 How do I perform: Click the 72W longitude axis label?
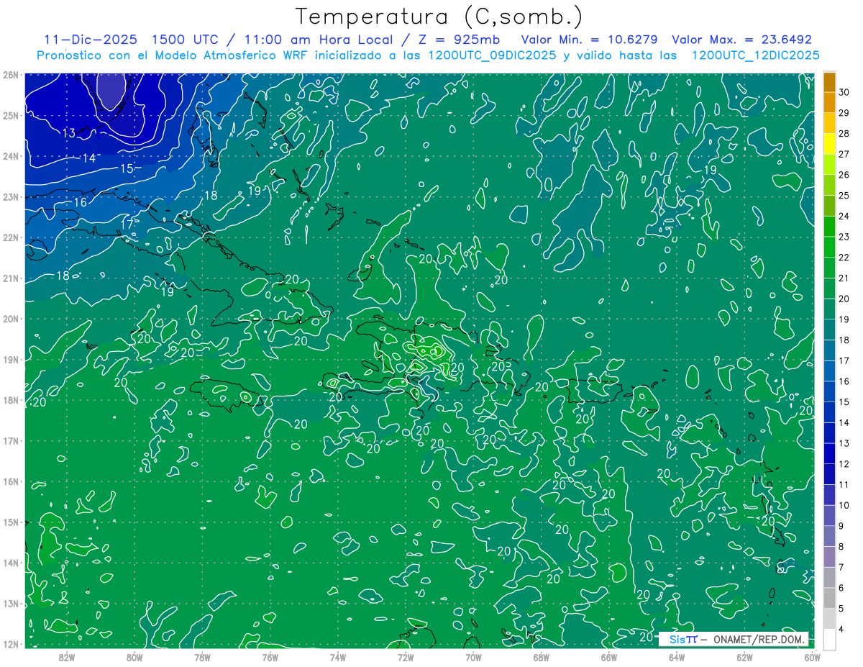point(406,657)
